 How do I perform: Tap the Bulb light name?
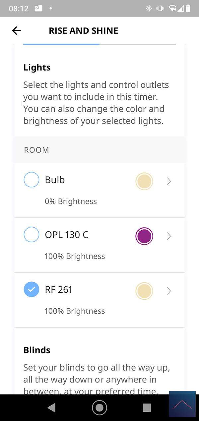(55, 180)
